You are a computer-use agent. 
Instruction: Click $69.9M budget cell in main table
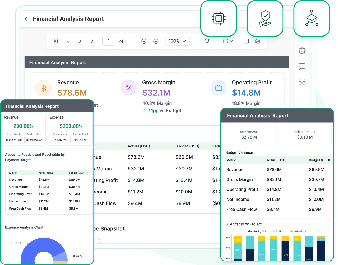click(x=184, y=157)
